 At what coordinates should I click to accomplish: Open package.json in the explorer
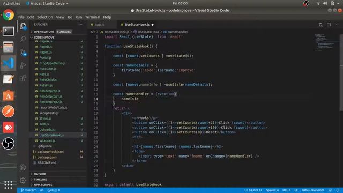click(47, 157)
